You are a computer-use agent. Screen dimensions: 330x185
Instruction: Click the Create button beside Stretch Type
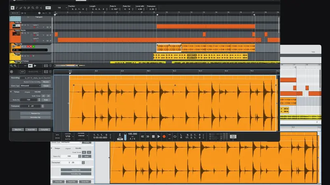[x=46, y=86]
